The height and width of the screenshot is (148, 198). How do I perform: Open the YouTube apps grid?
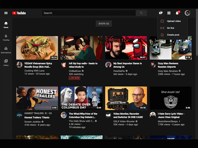coord(169,13)
